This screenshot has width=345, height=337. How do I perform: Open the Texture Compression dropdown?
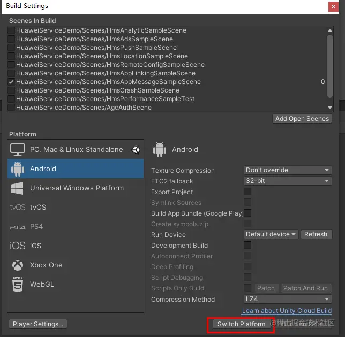click(288, 170)
